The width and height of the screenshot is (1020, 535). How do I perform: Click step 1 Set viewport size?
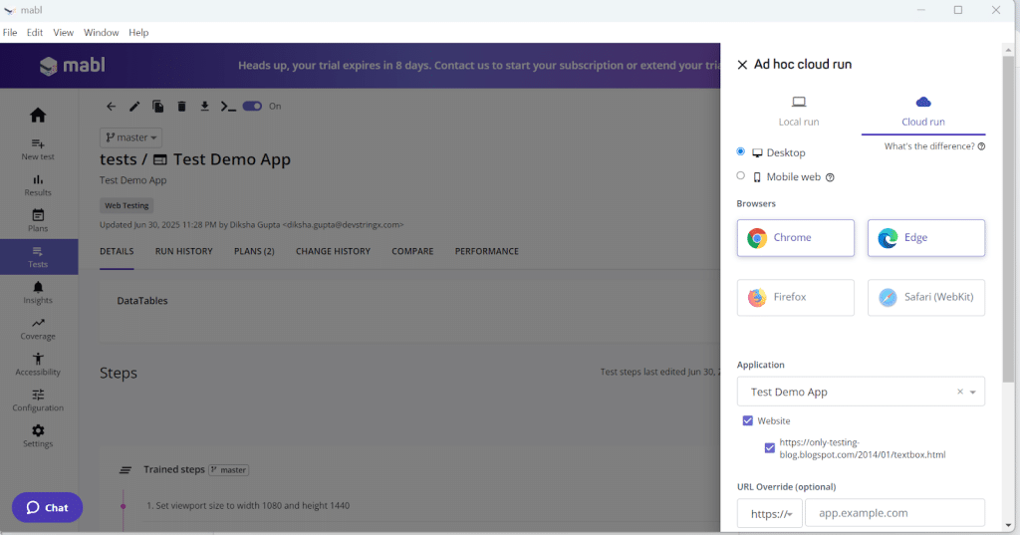click(248, 506)
